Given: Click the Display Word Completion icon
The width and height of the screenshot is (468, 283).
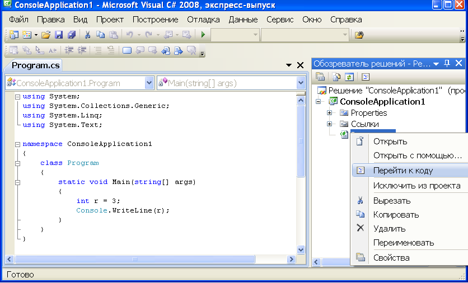Looking at the screenshot, I should (x=53, y=50).
